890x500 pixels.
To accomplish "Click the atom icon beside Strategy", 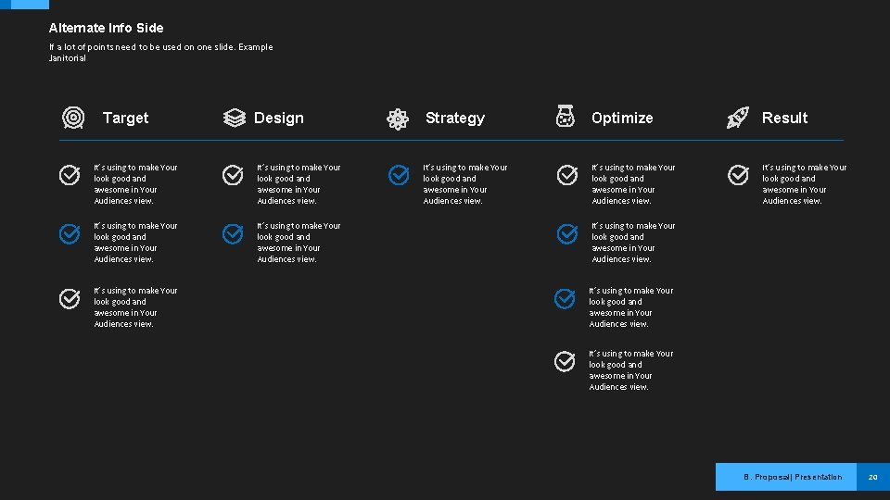I will 398,119.
